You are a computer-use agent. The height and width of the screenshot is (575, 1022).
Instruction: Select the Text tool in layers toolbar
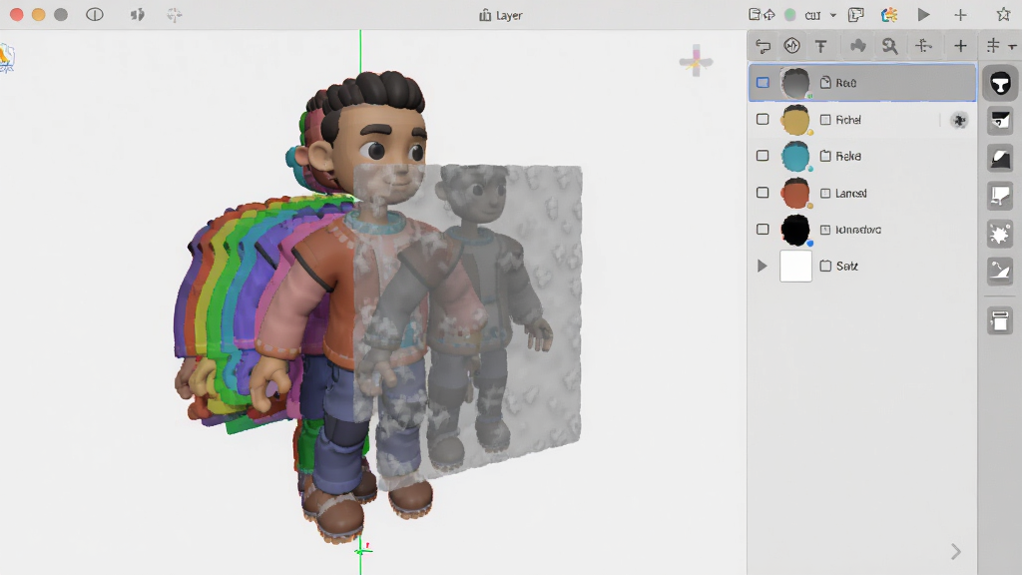820,46
